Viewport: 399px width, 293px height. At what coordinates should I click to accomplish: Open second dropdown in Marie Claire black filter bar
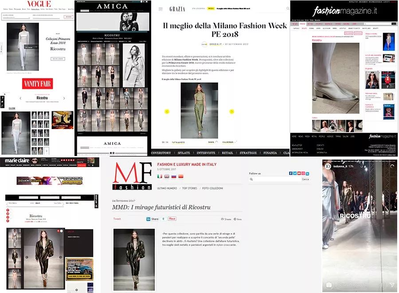pos(50,198)
